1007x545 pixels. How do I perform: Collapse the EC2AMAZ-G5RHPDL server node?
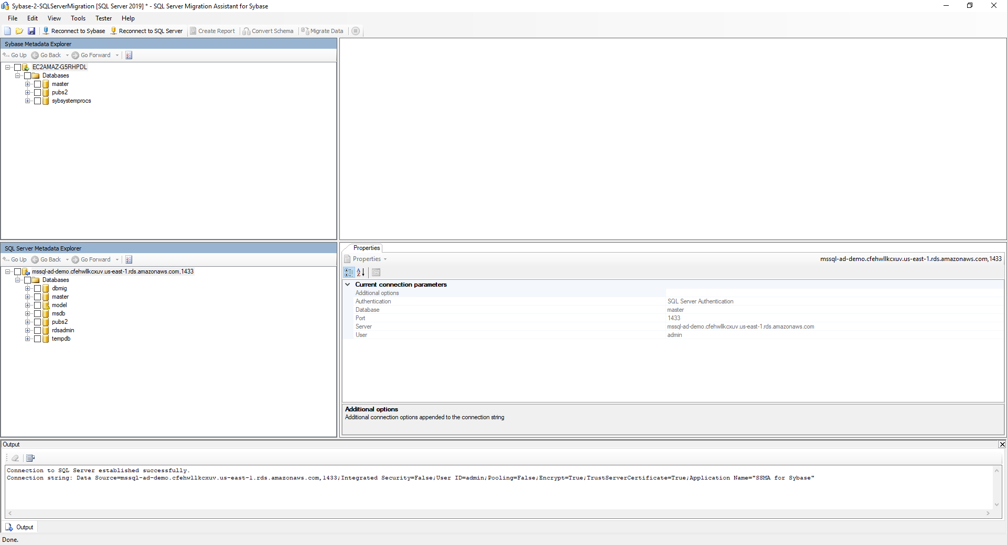click(x=7, y=67)
